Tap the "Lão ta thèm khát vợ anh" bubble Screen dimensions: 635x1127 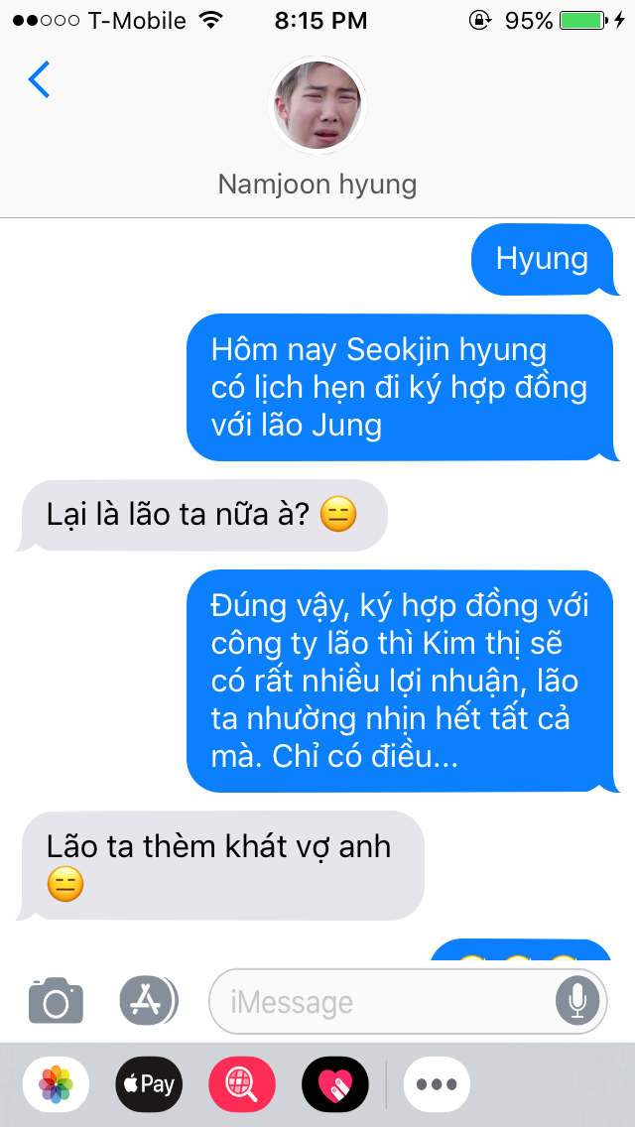(x=220, y=866)
